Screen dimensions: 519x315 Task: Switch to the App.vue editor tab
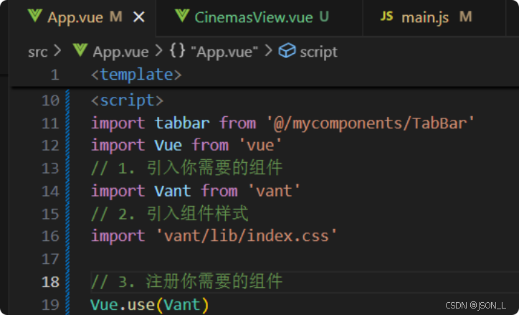click(82, 17)
